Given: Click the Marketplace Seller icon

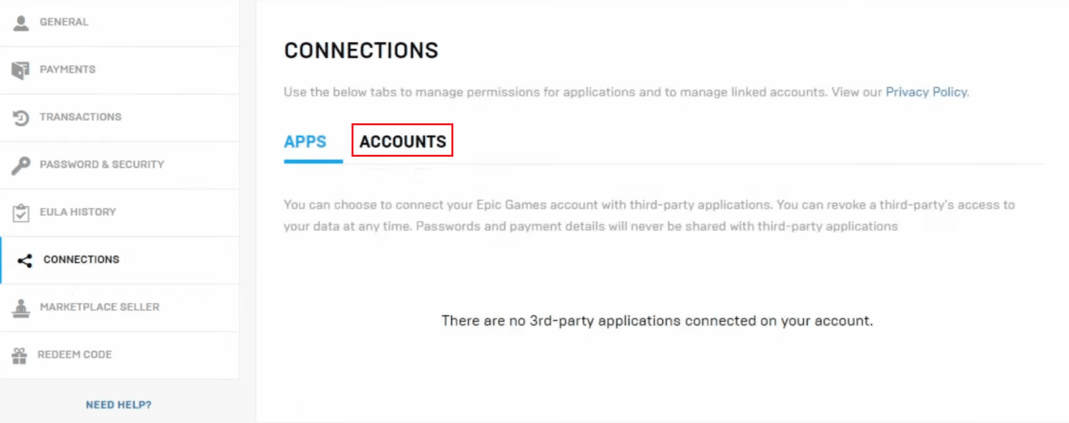Looking at the screenshot, I should pyautogui.click(x=21, y=308).
